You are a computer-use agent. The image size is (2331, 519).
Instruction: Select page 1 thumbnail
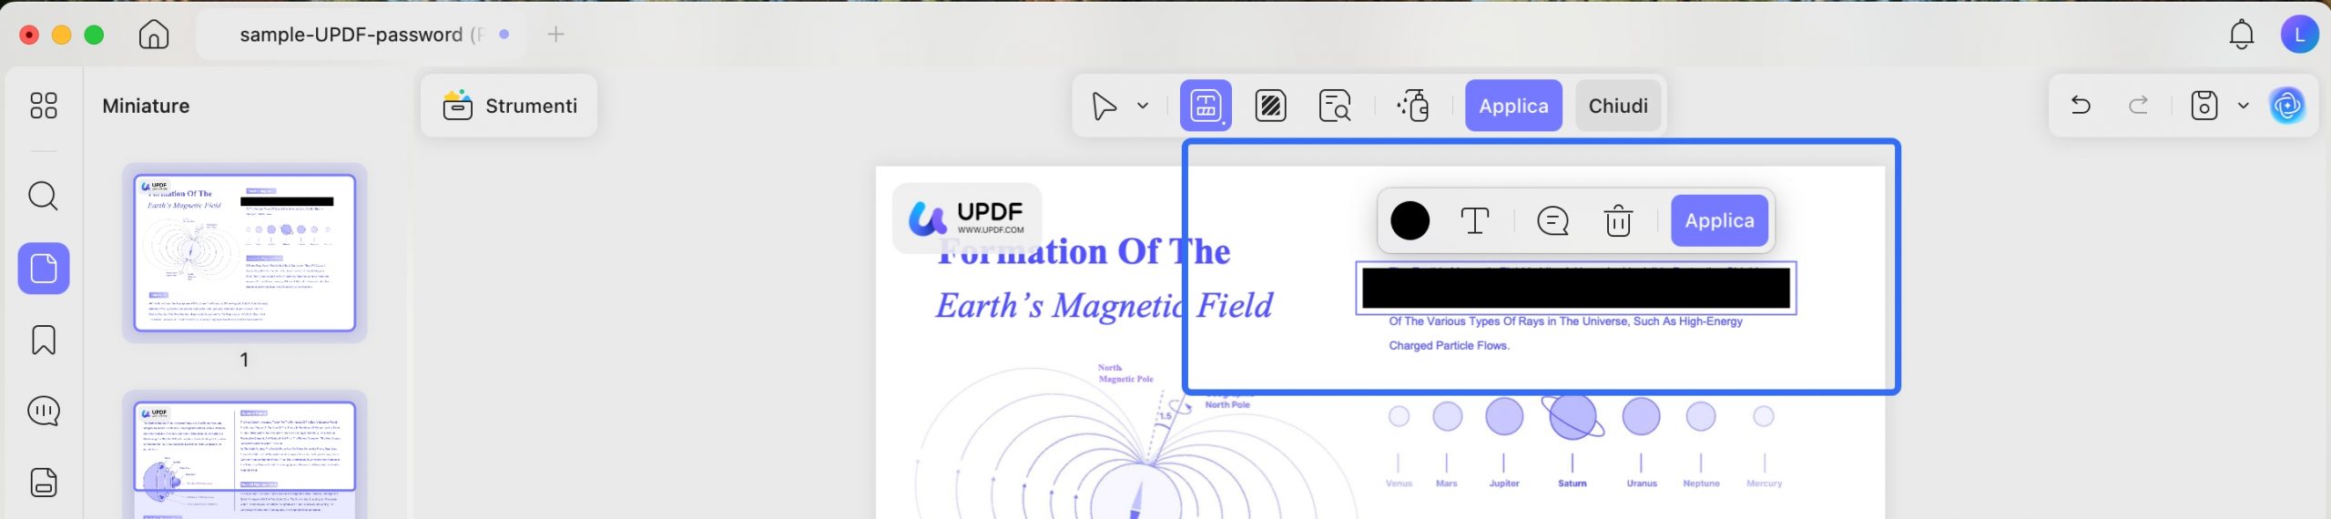[244, 253]
